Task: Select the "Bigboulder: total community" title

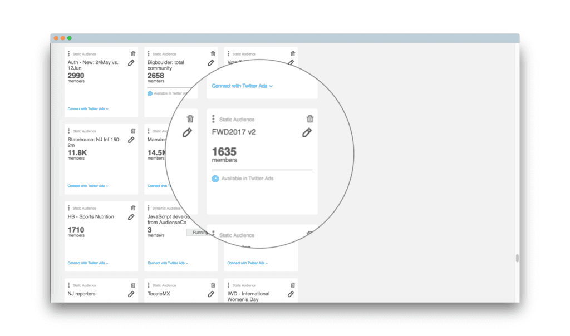Action: (166, 66)
